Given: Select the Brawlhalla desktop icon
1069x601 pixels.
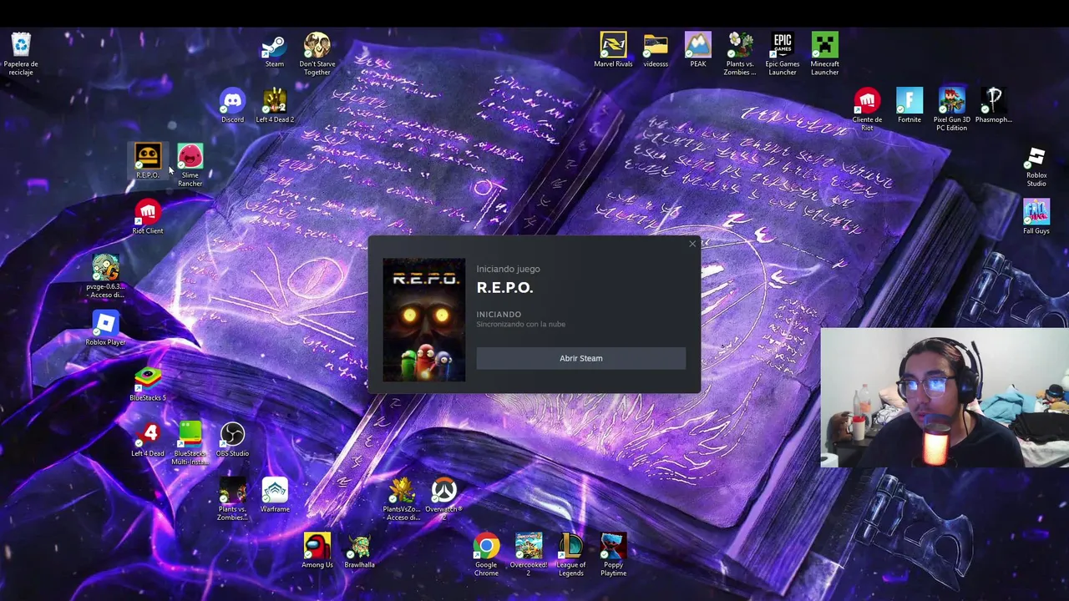Looking at the screenshot, I should coord(359,551).
